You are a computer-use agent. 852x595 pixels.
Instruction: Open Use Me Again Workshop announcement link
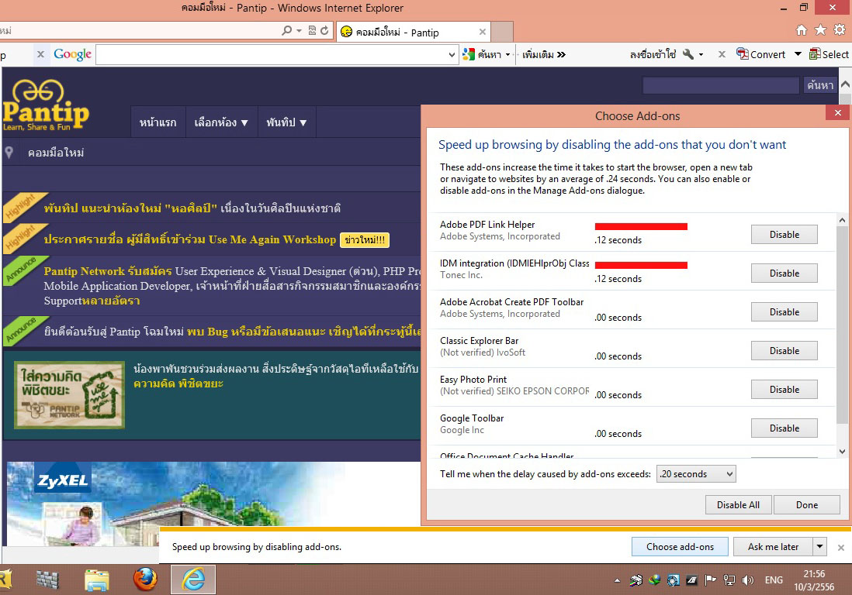point(189,239)
